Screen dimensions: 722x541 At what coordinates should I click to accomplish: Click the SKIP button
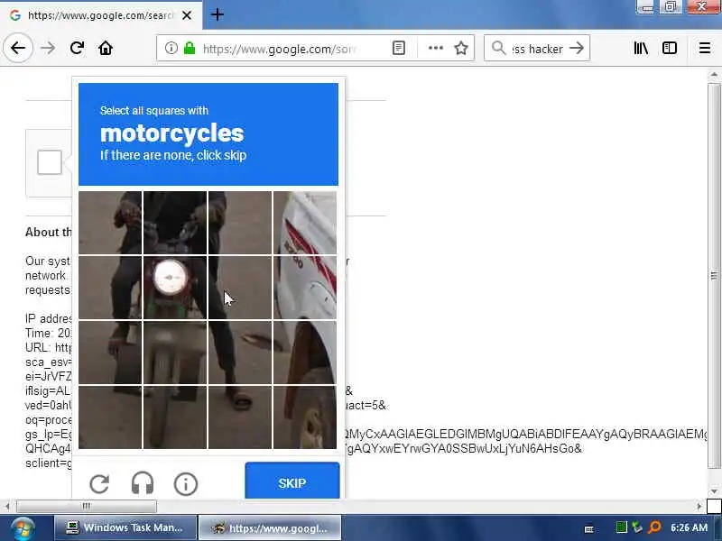tap(292, 481)
